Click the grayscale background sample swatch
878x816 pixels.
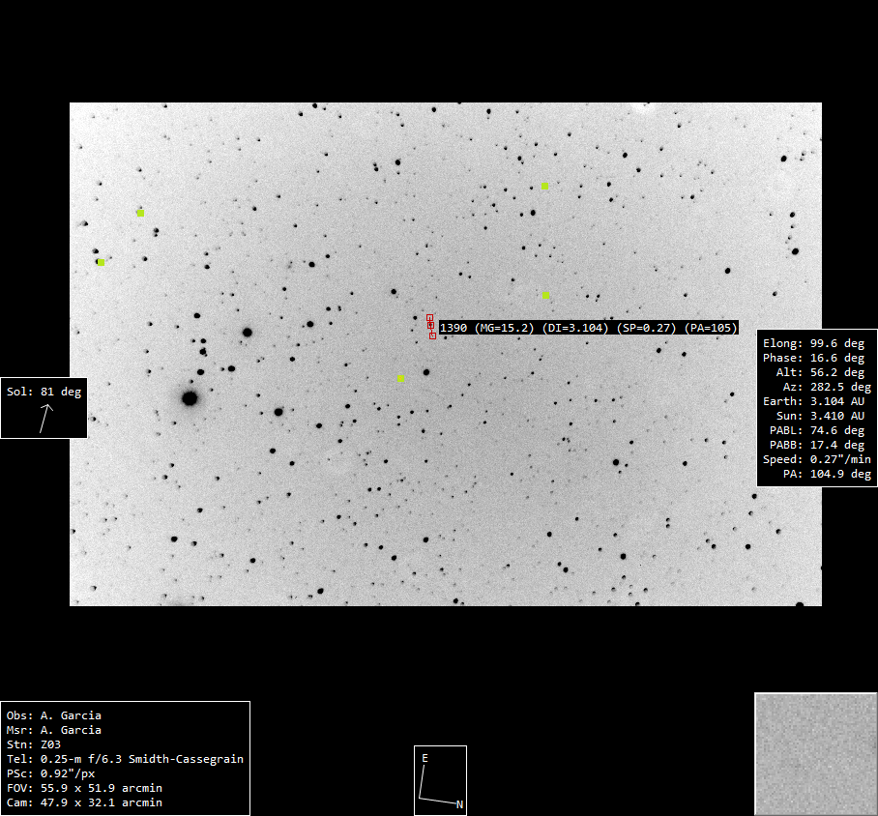[x=815, y=753]
